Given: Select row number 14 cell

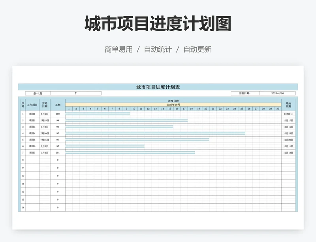Looking at the screenshot, I should pos(23,207).
